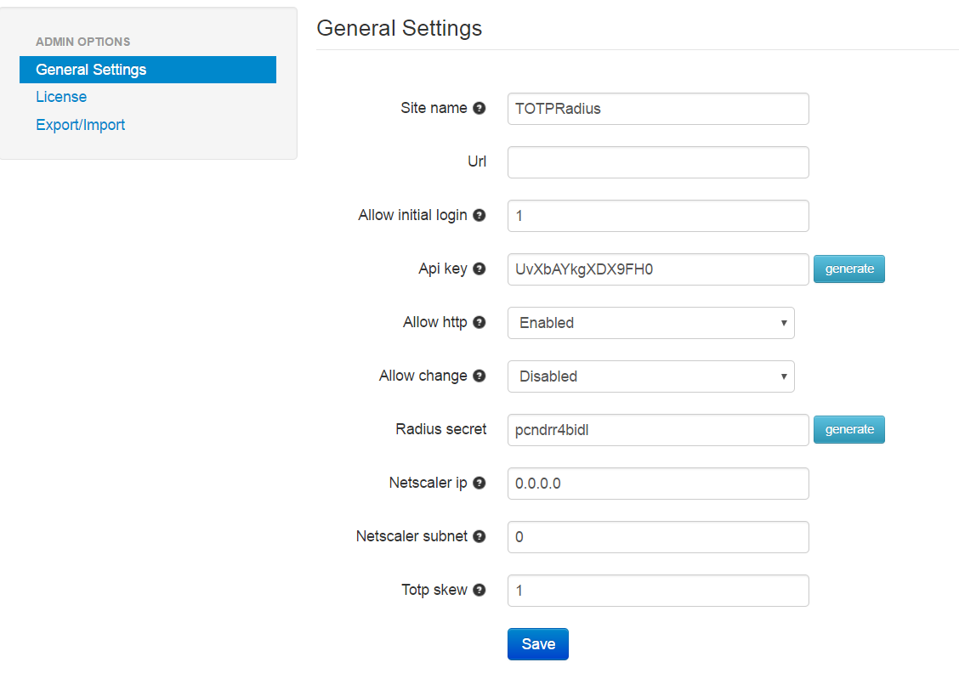Click the Url field label
The image size is (959, 679).
(477, 161)
